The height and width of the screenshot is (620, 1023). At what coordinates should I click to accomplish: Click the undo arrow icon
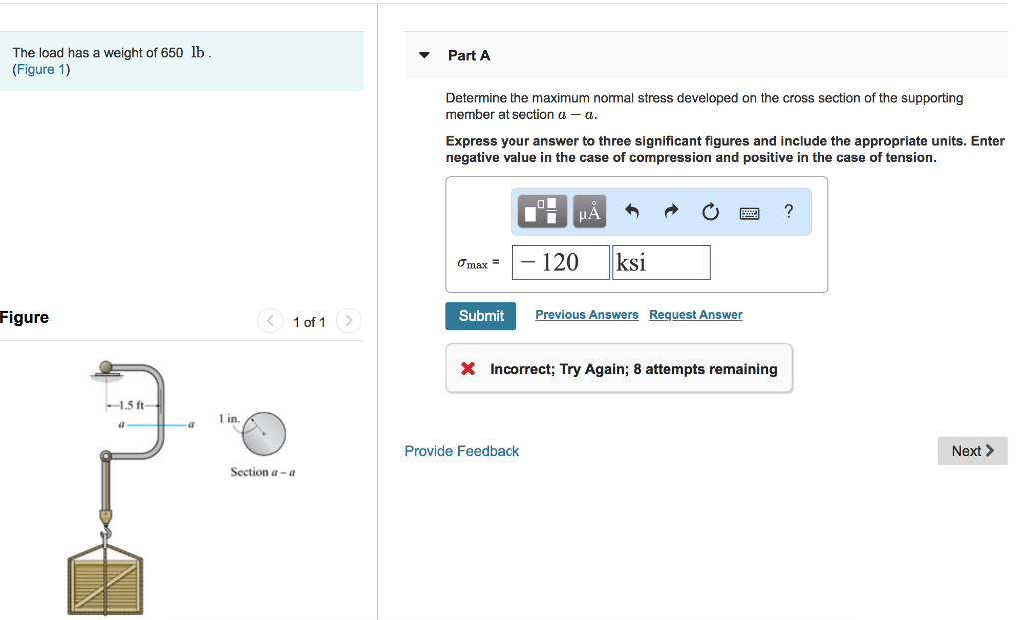(x=631, y=211)
